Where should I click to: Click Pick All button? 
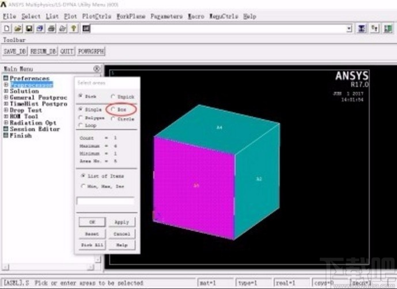tap(92, 245)
